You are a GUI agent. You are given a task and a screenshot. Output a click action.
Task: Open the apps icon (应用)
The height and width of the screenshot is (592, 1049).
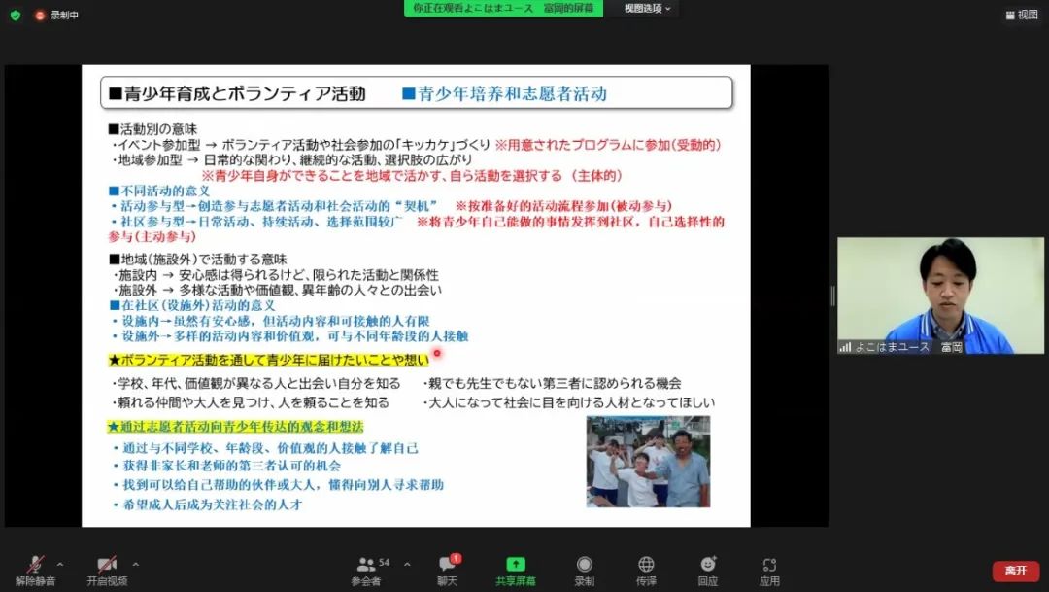click(x=769, y=567)
